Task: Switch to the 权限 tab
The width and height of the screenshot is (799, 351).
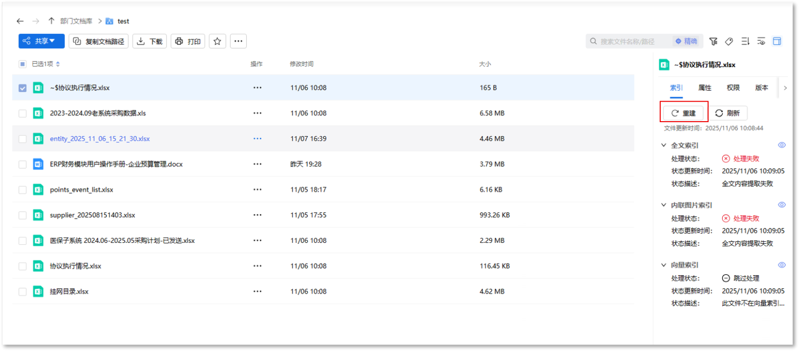Action: [733, 88]
